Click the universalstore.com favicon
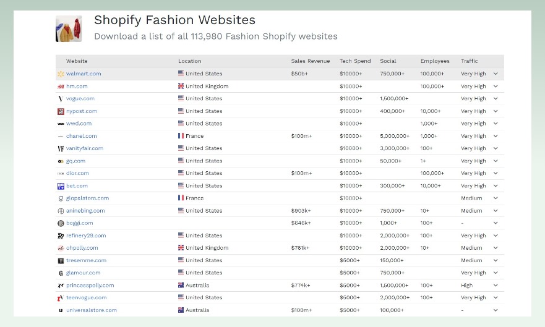Image resolution: width=545 pixels, height=327 pixels. click(x=61, y=310)
